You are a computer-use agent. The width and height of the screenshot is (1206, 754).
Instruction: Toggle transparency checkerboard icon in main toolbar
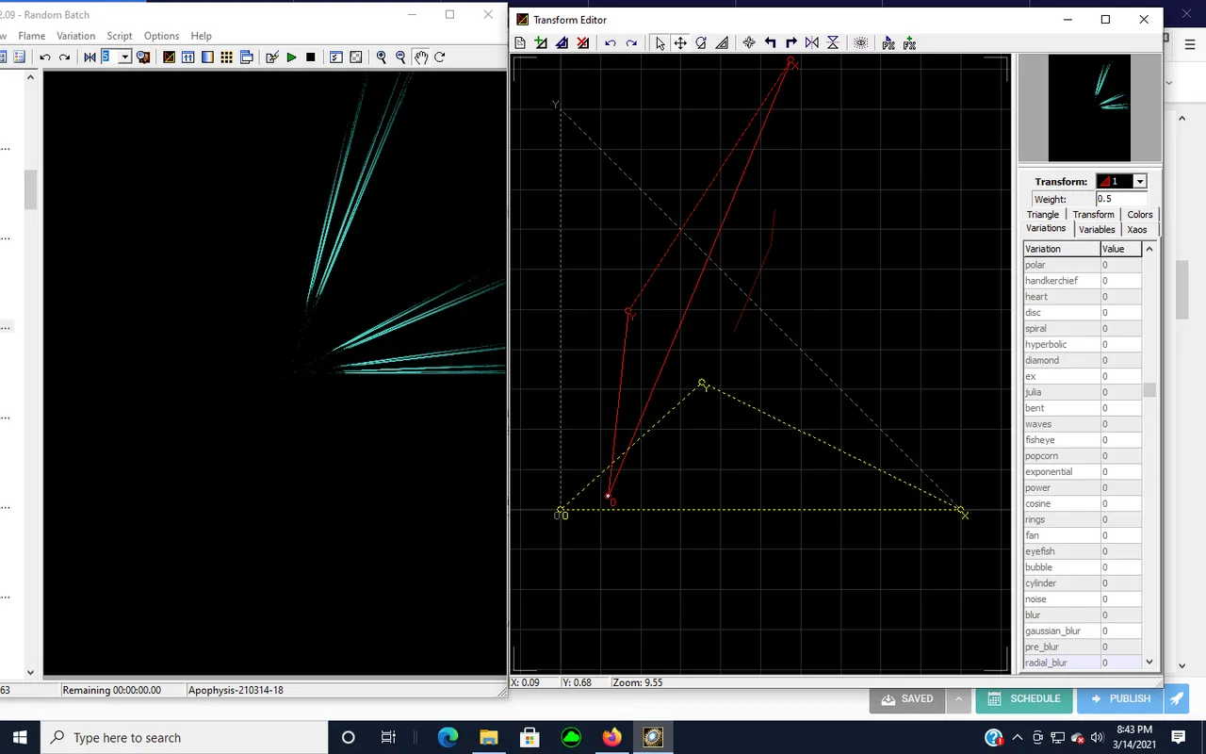point(355,57)
